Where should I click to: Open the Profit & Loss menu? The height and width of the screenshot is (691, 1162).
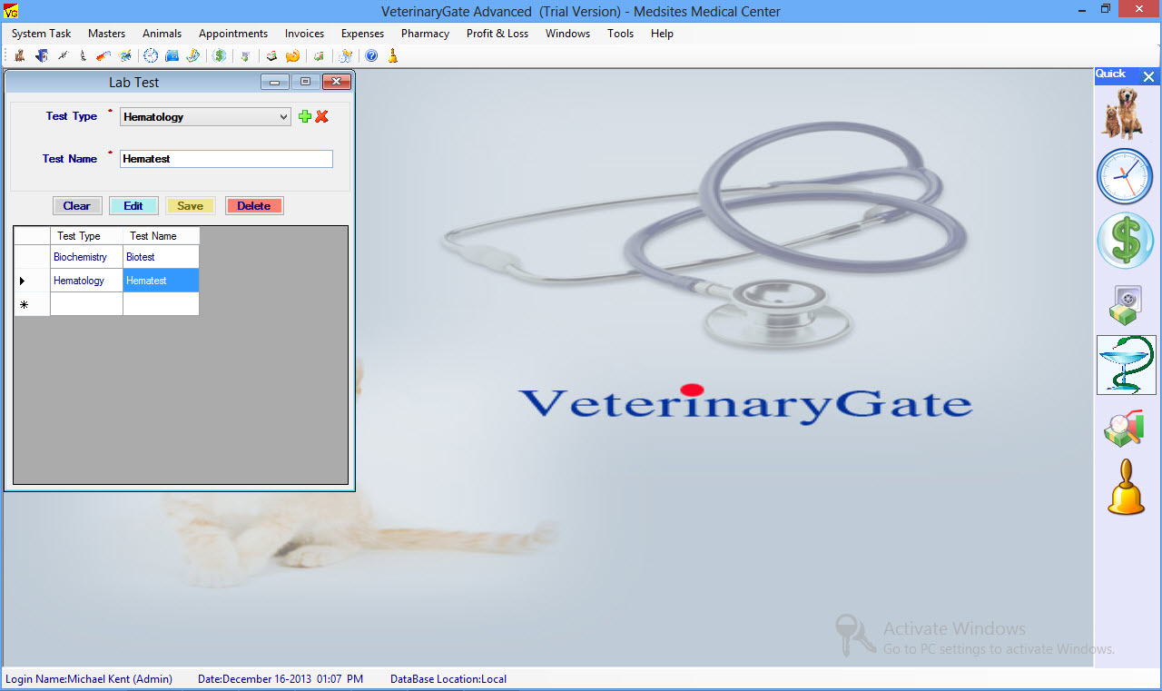497,34
